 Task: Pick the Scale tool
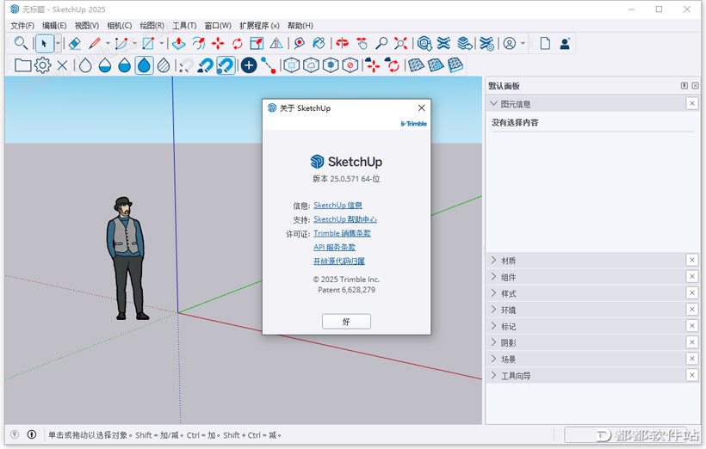(257, 43)
